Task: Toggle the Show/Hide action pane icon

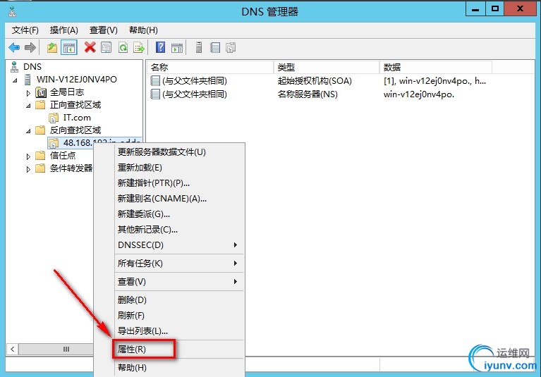Action: (177, 47)
